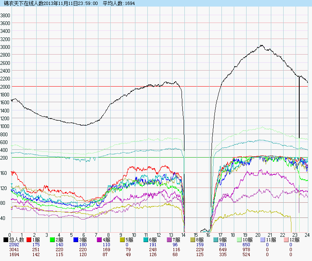Click the 平均人数:1694 label in header

119,3
